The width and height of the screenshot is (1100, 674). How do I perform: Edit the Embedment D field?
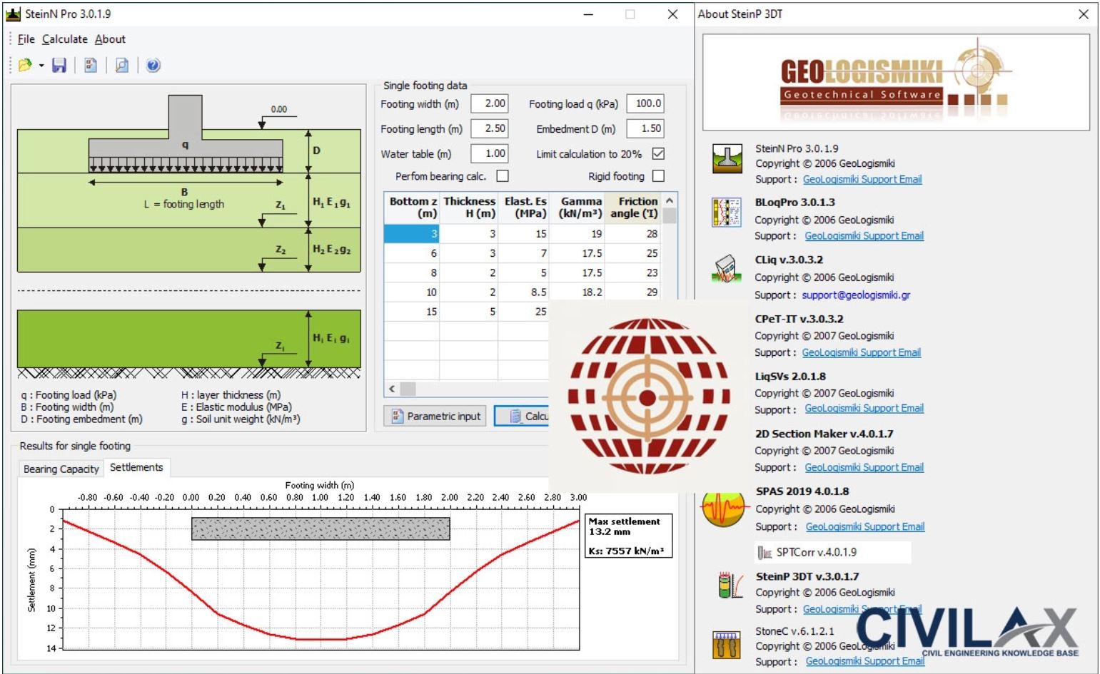[x=645, y=128]
